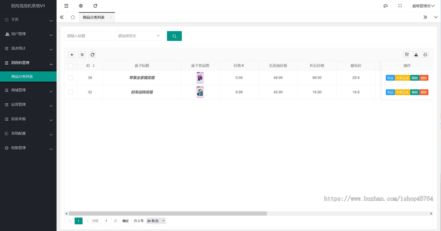Open 中奖记录 for ID 32 row
The image size is (441, 231).
coord(402,92)
